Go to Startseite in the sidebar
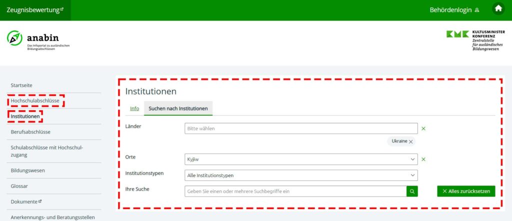 tap(21, 85)
